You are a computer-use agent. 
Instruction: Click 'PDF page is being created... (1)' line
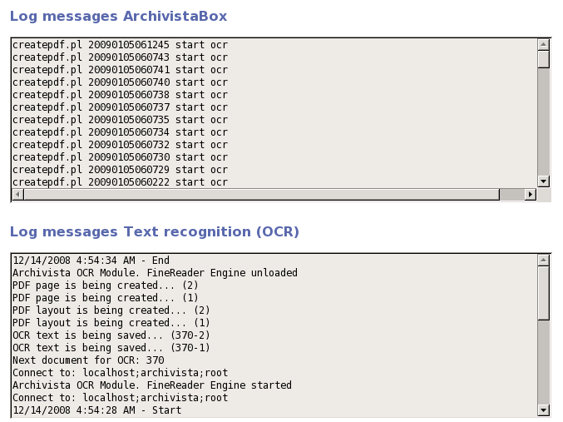[x=106, y=298]
